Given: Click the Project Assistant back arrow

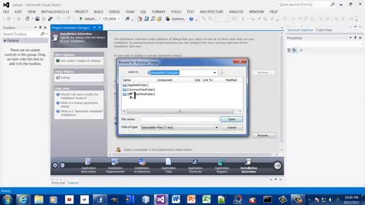Looking at the screenshot, I should coord(62,165).
